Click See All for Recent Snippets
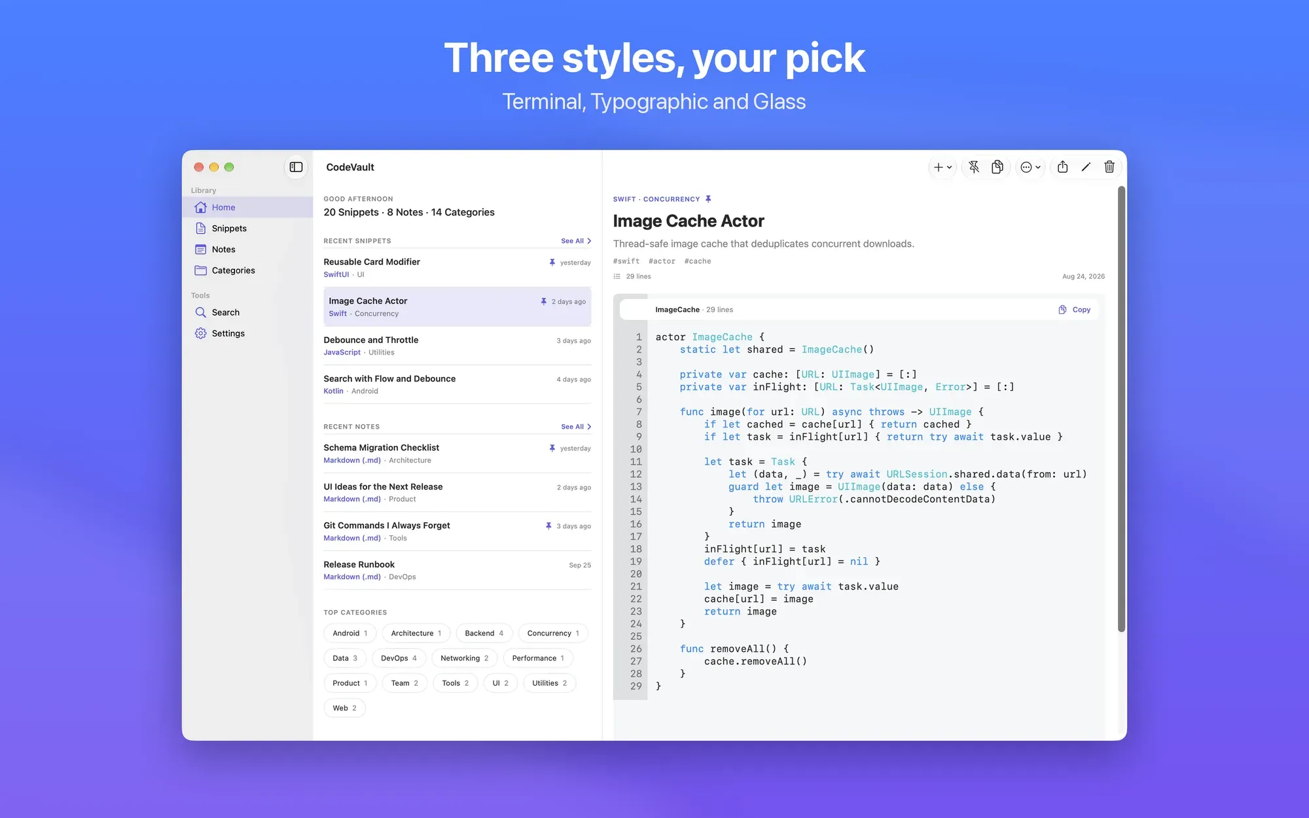1309x818 pixels. pyautogui.click(x=576, y=241)
